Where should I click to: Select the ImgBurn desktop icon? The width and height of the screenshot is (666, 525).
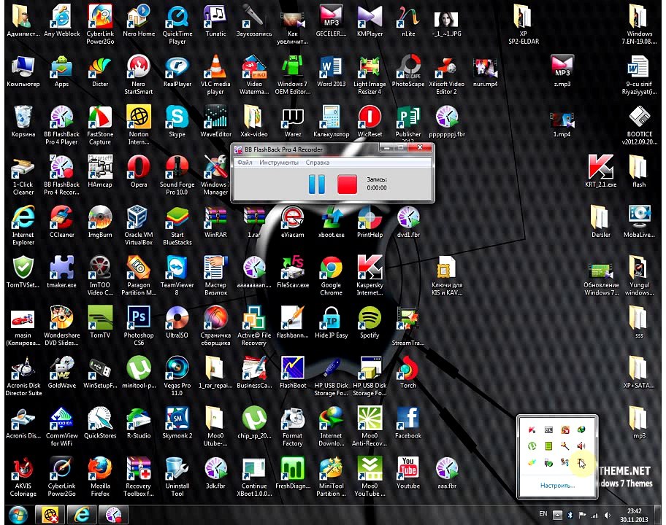pos(100,222)
